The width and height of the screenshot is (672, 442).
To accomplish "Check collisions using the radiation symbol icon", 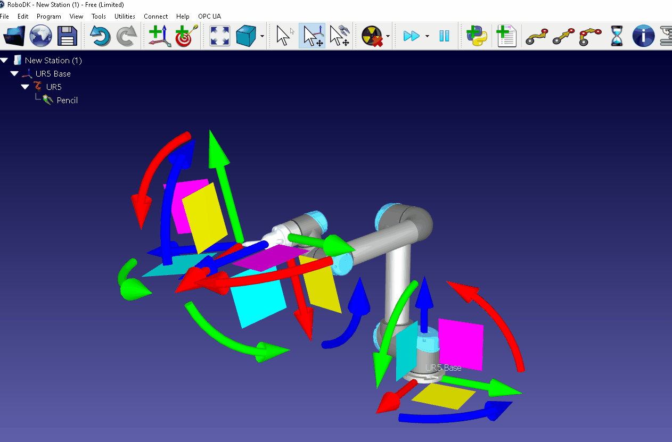I will point(372,36).
